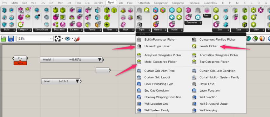Click the Save file floppy disk icon
The image size is (270, 117).
[11, 39]
